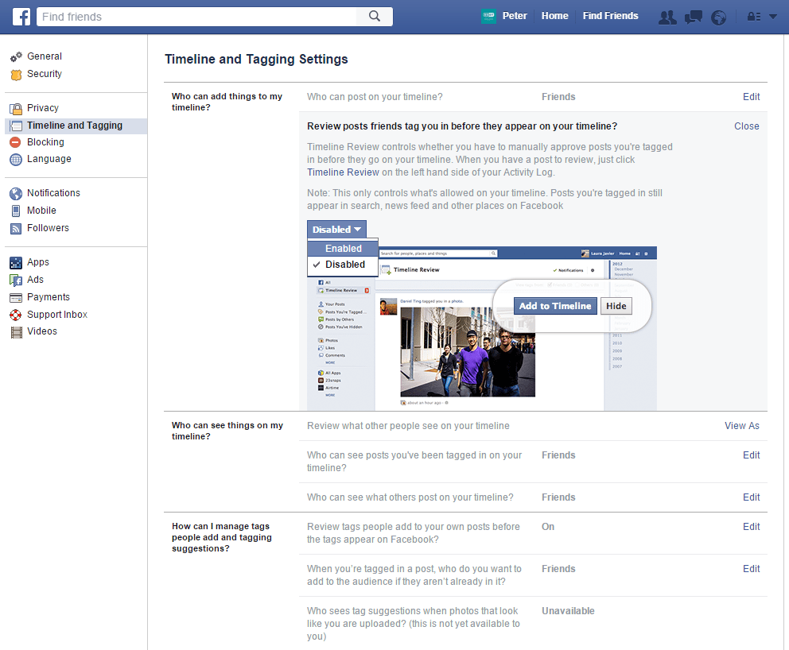The image size is (789, 650).
Task: Click the 'Timeline and Tagging Settings' heading
Action: pyautogui.click(x=256, y=60)
